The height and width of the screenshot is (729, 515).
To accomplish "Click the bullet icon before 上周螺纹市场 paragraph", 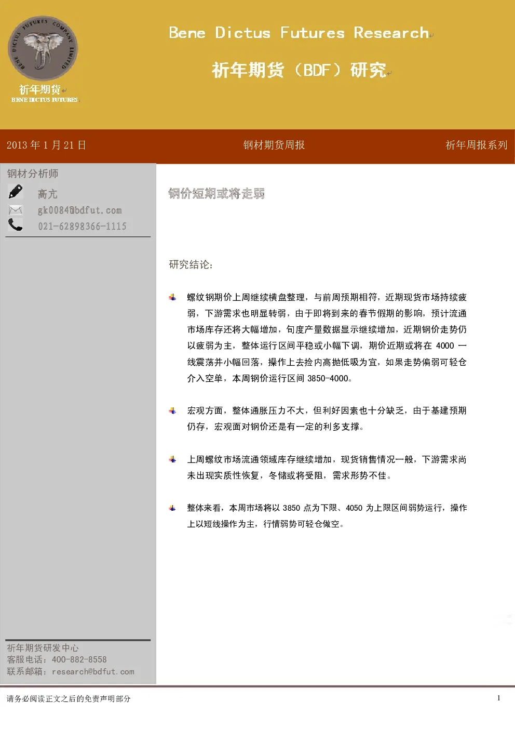I will [172, 459].
